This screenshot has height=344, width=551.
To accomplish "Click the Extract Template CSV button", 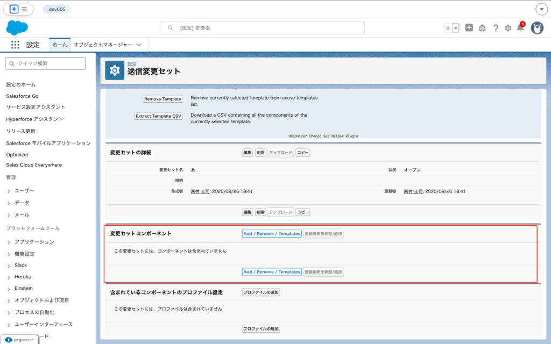I will pyautogui.click(x=158, y=116).
